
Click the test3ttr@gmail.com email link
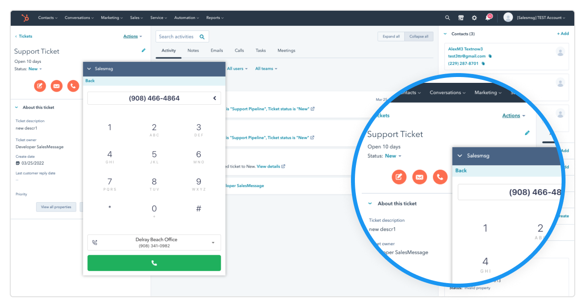pyautogui.click(x=467, y=56)
